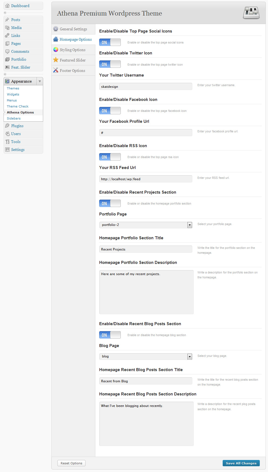This screenshot has height=472, width=268.
Task: Turn off Recent Blog Posts Section toggle
Action: (110, 335)
